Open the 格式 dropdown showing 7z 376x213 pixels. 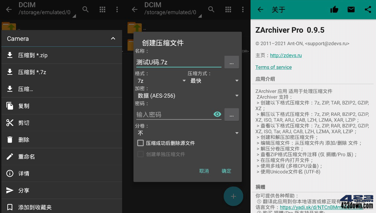pyautogui.click(x=162, y=80)
